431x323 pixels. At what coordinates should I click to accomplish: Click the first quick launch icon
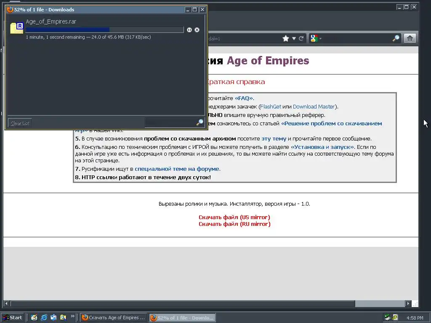[x=34, y=318]
